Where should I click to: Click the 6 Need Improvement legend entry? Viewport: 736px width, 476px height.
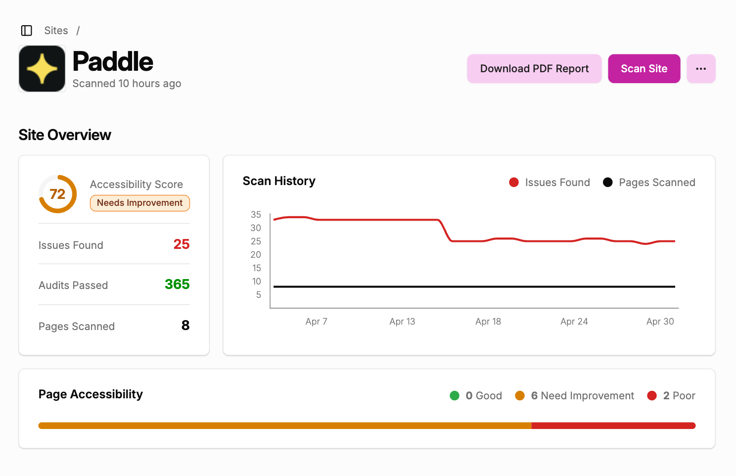coord(575,396)
